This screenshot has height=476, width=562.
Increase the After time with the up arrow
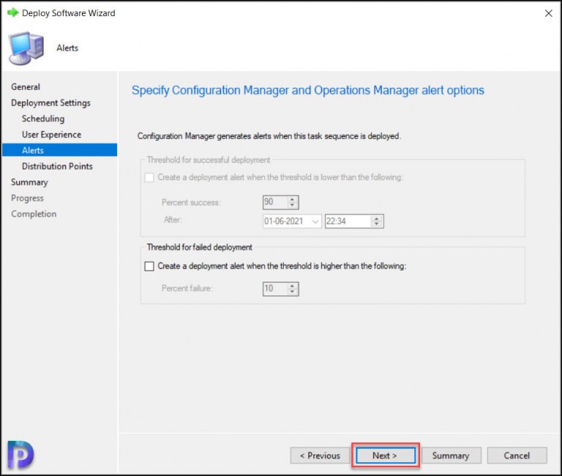pos(377,218)
